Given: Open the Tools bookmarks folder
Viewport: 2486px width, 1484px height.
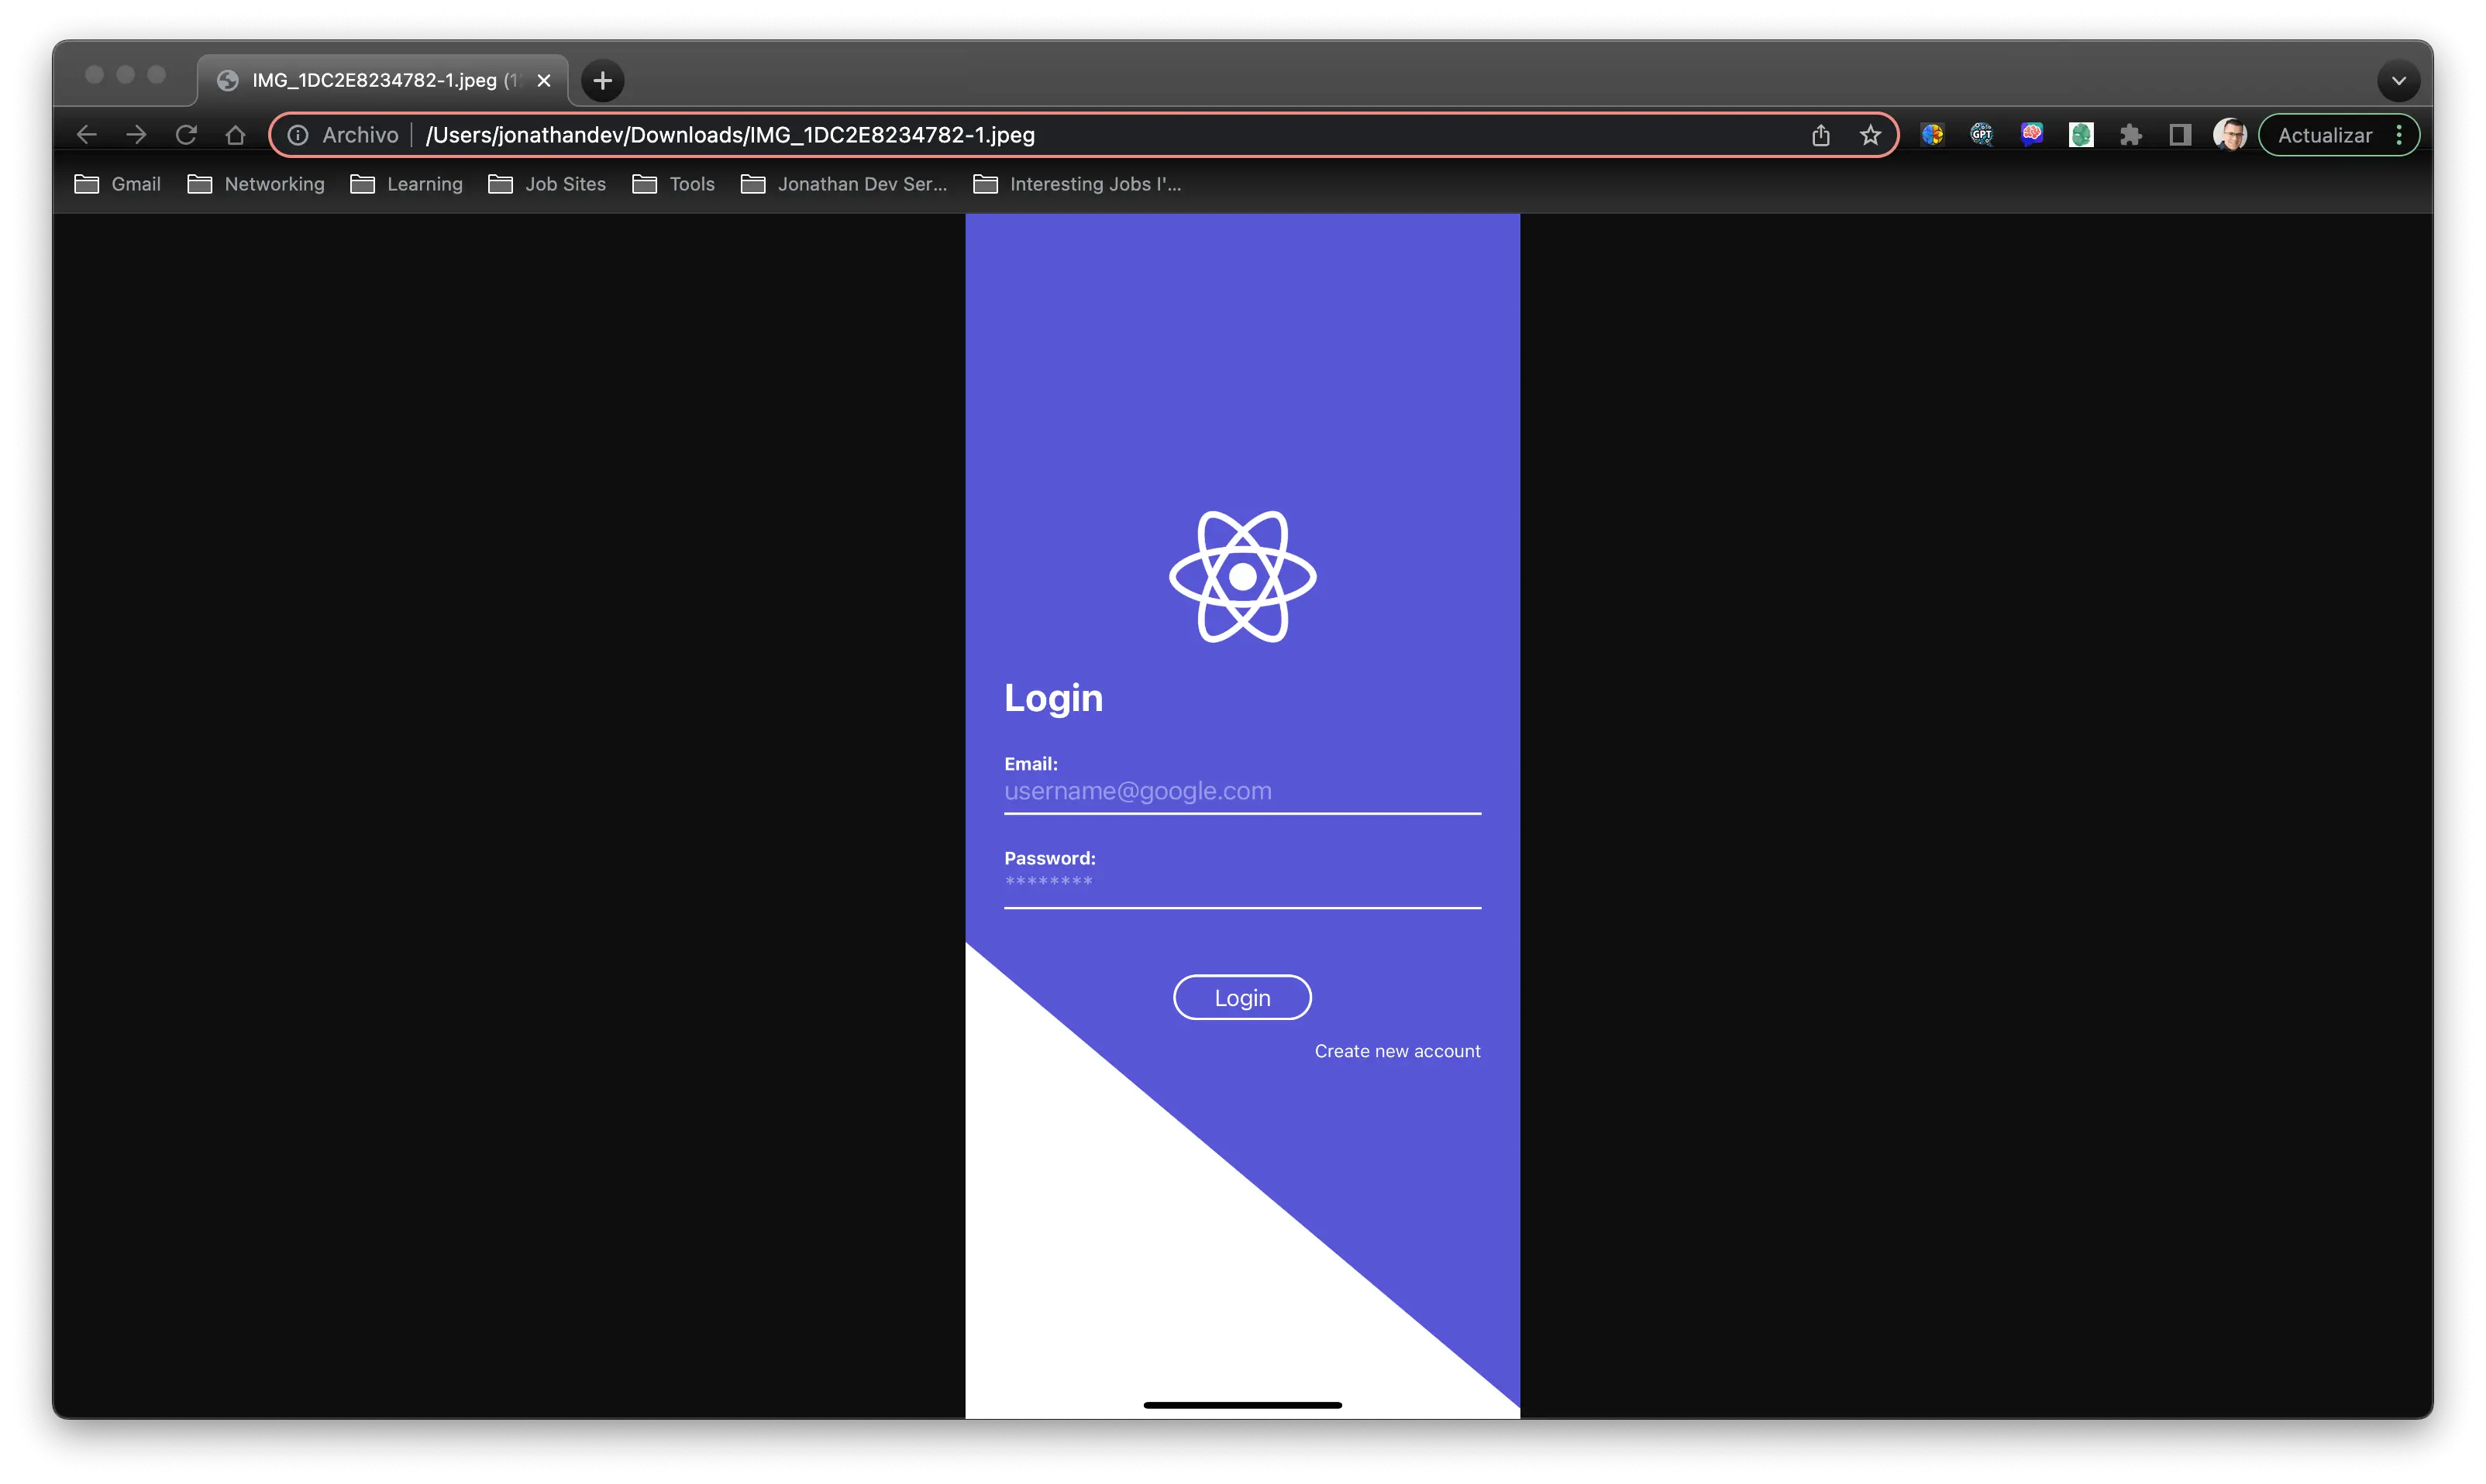Looking at the screenshot, I should (673, 184).
